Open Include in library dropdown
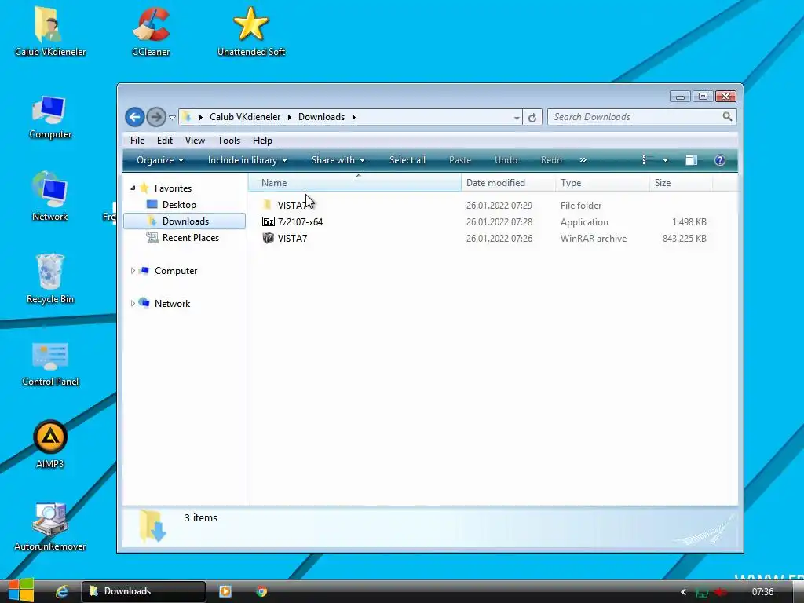Screen dimensions: 804x603 pyautogui.click(x=247, y=160)
